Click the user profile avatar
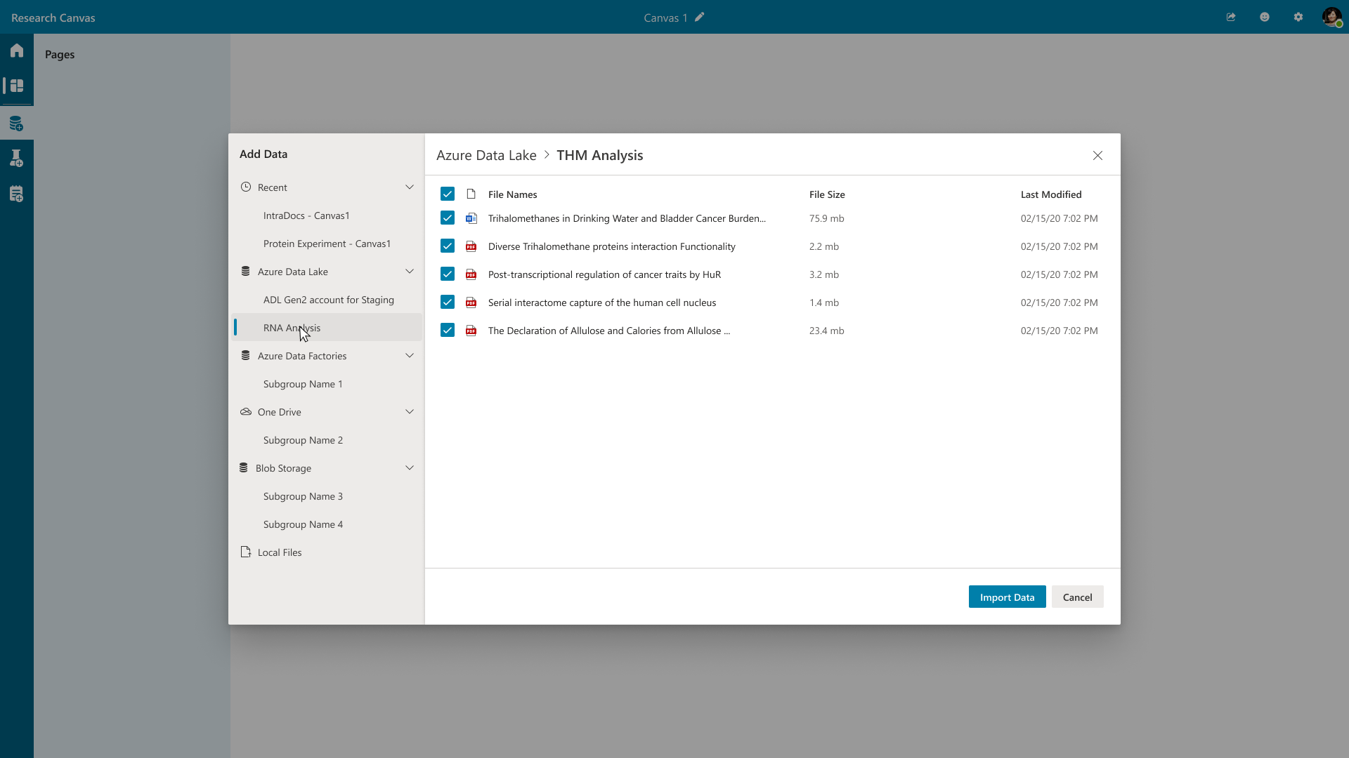The image size is (1349, 758). [x=1331, y=18]
